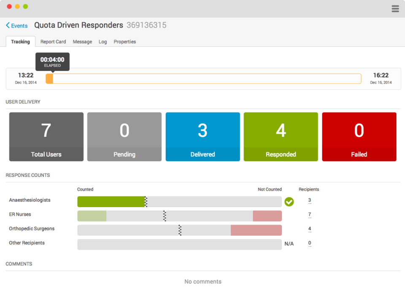This screenshot has height=288, width=405.
Task: Open Other Recipients count 0
Action: pos(310,243)
